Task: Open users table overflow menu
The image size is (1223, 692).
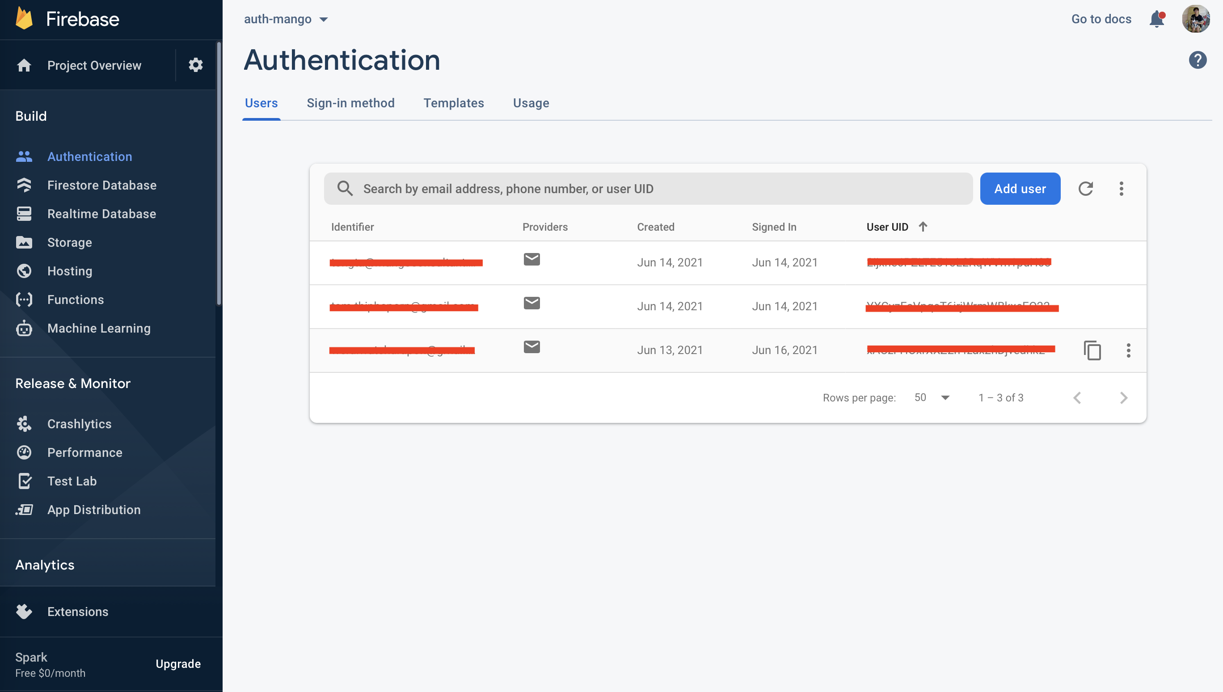Action: tap(1121, 189)
